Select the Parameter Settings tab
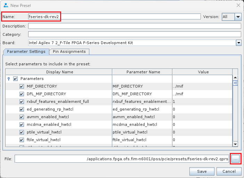The height and width of the screenshot is (178, 244). click(x=26, y=51)
